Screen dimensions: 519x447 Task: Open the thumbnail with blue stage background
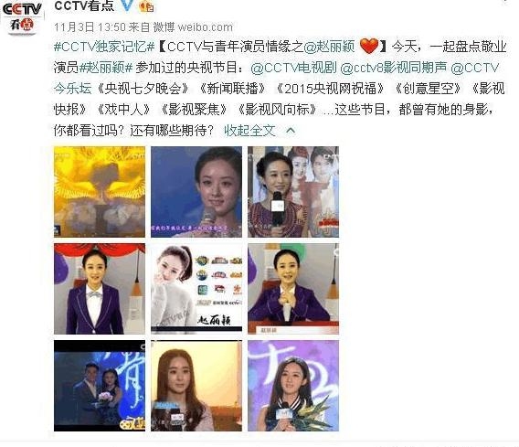pos(196,192)
